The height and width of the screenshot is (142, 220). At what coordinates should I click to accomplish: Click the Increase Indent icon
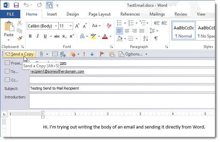pos(164,23)
